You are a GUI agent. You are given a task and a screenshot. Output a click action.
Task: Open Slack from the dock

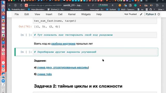3,70
